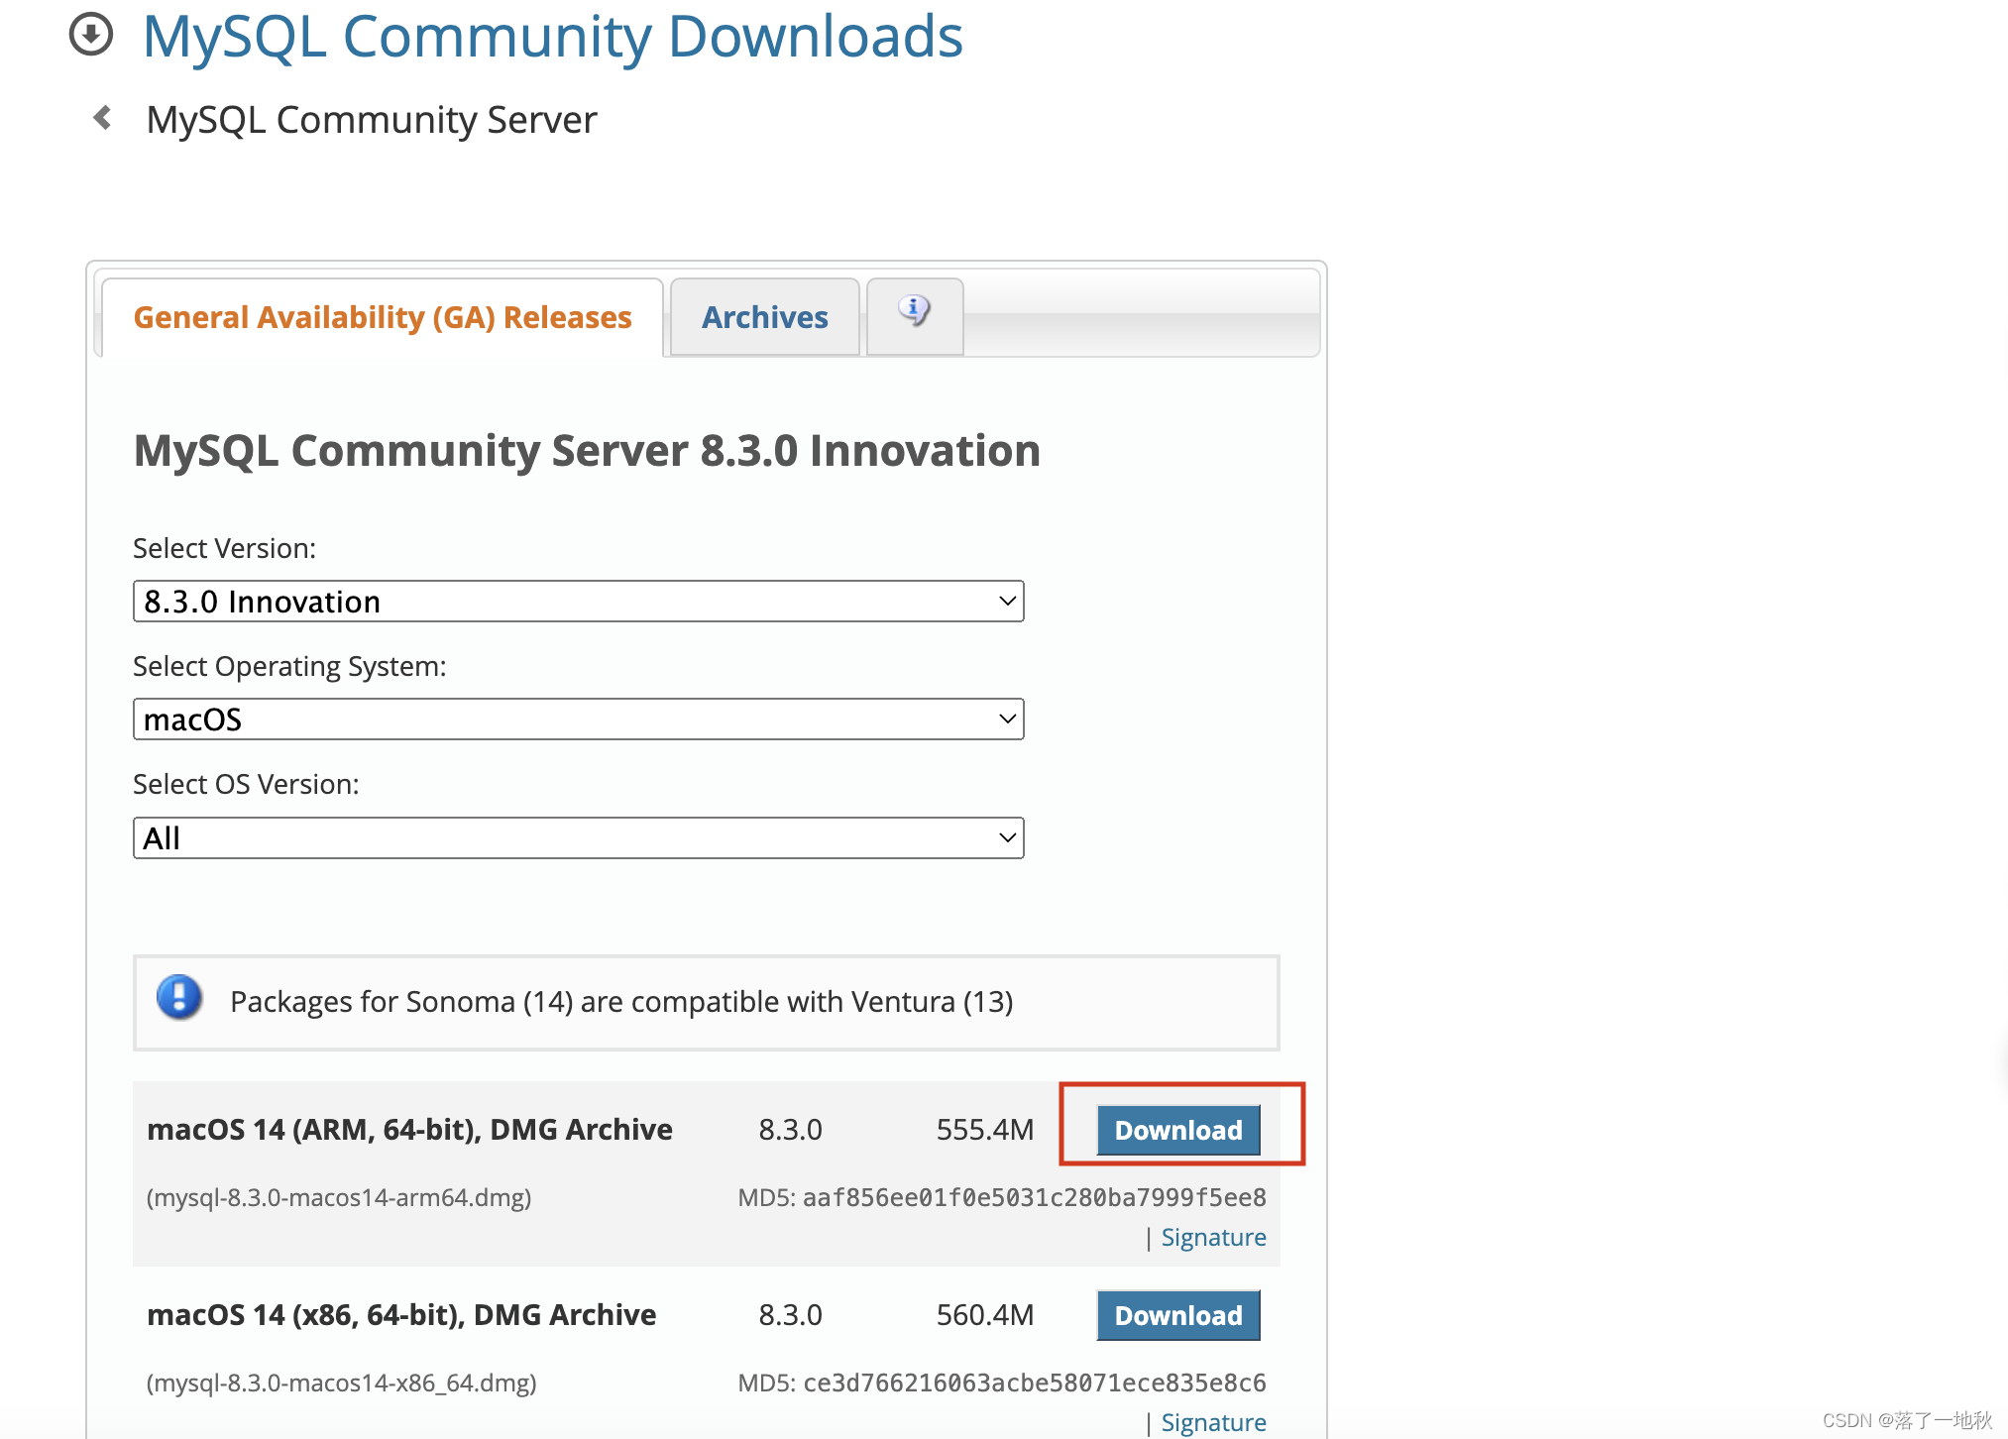Download the macOS 14 x86 DMG Archive
This screenshot has height=1439, width=2008.
coord(1177,1315)
